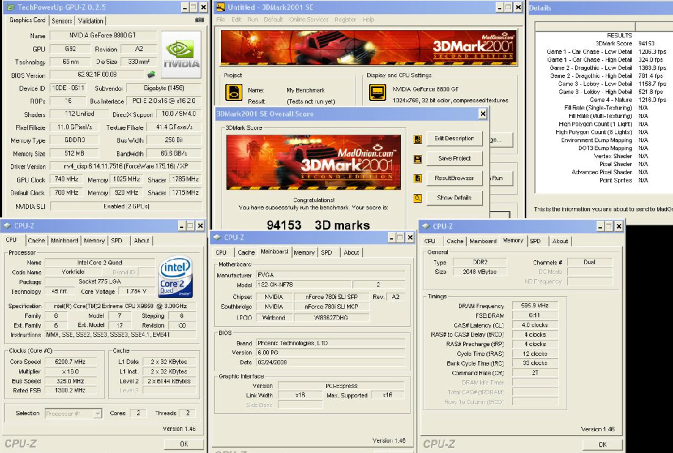Click the NVIDIA logo in GPU-Z
The height and width of the screenshot is (453, 673).
click(x=181, y=54)
